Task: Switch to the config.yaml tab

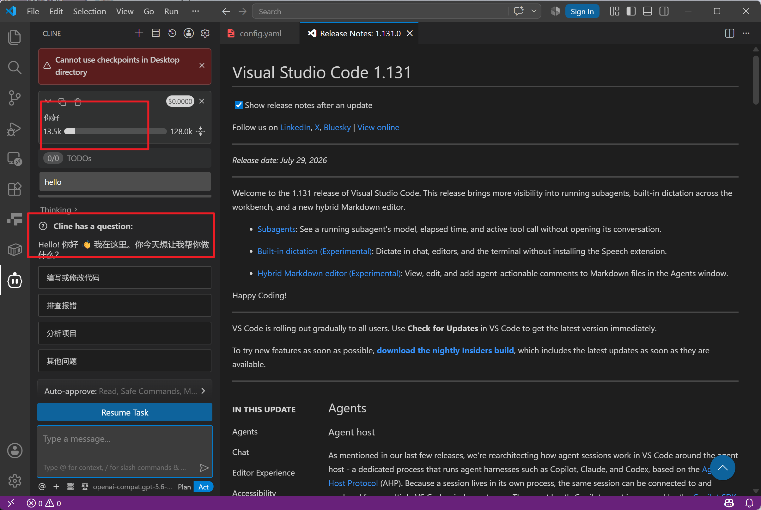Action: pos(259,33)
